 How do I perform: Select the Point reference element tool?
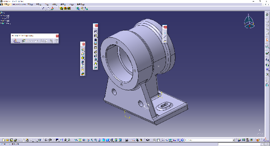(165, 33)
